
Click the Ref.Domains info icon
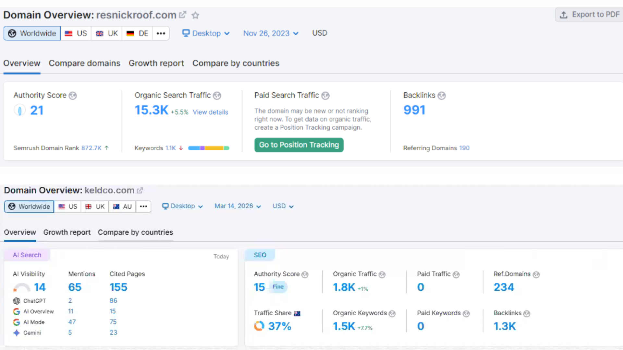pos(536,275)
